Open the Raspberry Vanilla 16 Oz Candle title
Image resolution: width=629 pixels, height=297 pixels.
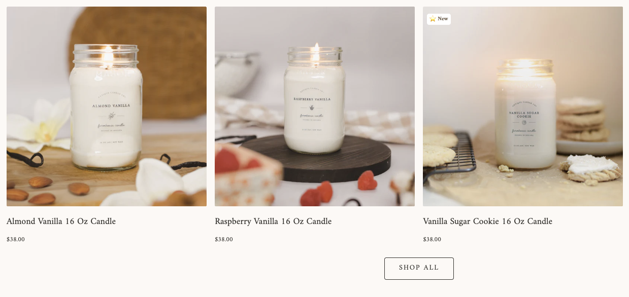(x=273, y=221)
